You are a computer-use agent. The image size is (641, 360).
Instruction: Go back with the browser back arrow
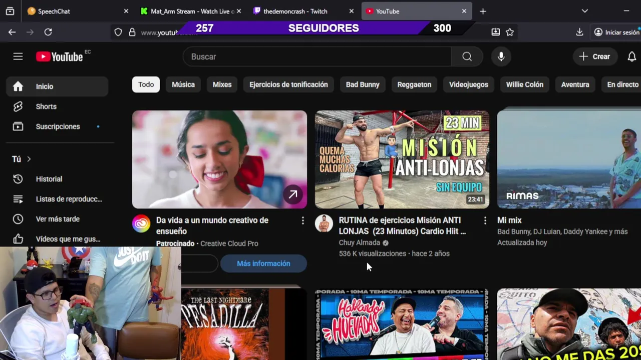pos(12,32)
